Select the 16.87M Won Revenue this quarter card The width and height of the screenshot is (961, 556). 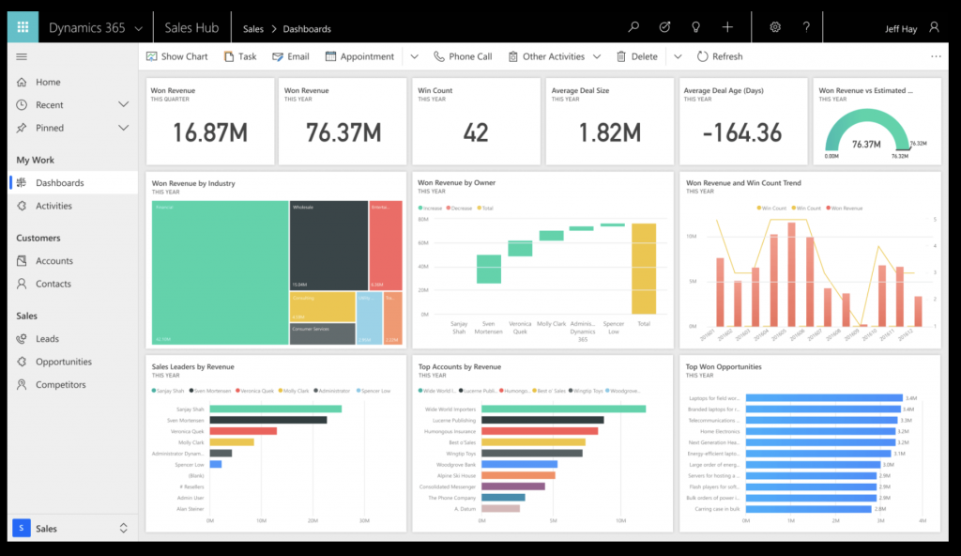[x=210, y=121]
